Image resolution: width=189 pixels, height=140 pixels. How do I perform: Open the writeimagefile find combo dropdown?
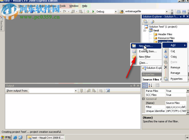coord(167,12)
